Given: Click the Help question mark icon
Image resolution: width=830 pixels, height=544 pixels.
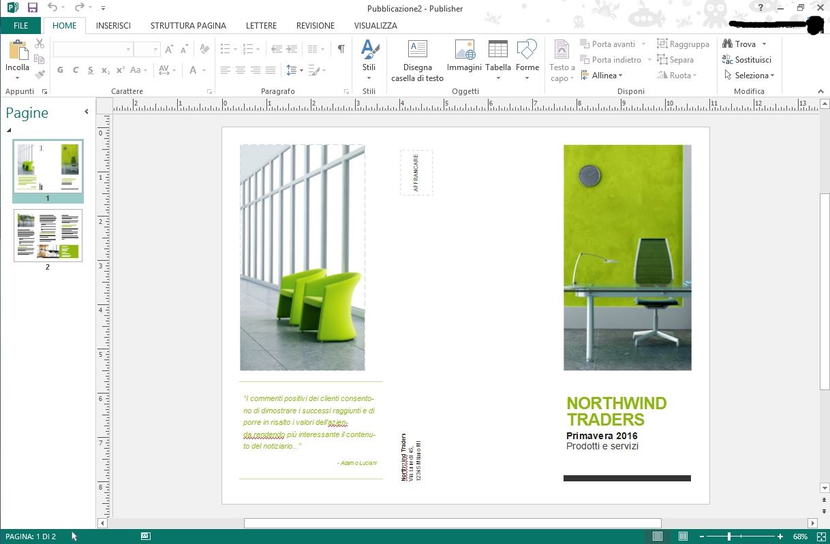Looking at the screenshot, I should 761,8.
